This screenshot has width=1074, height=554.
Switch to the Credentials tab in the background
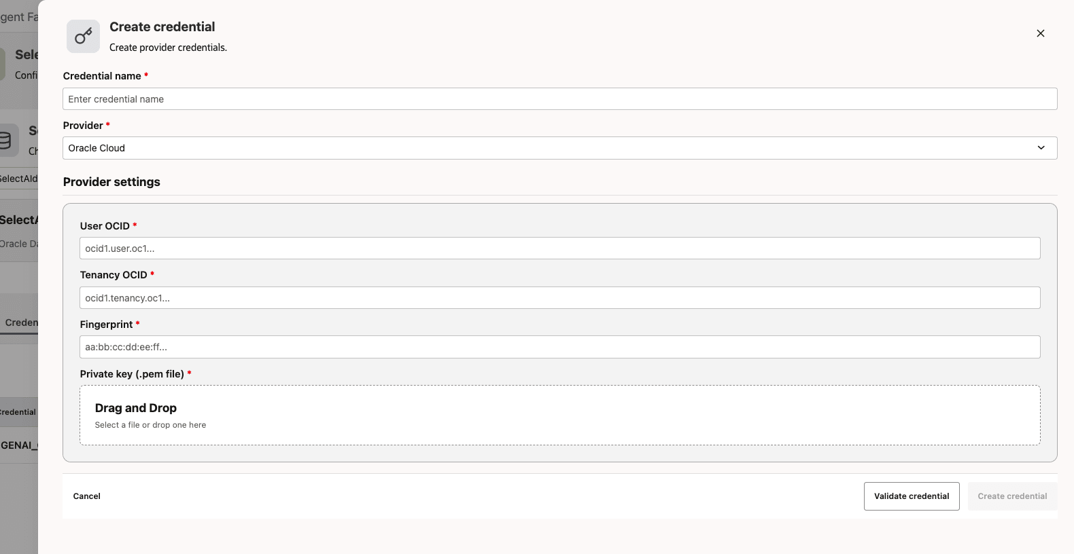click(20, 322)
